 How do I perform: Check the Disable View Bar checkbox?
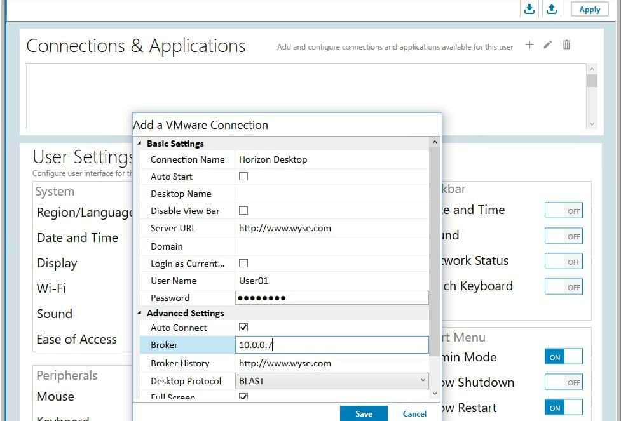pos(243,211)
